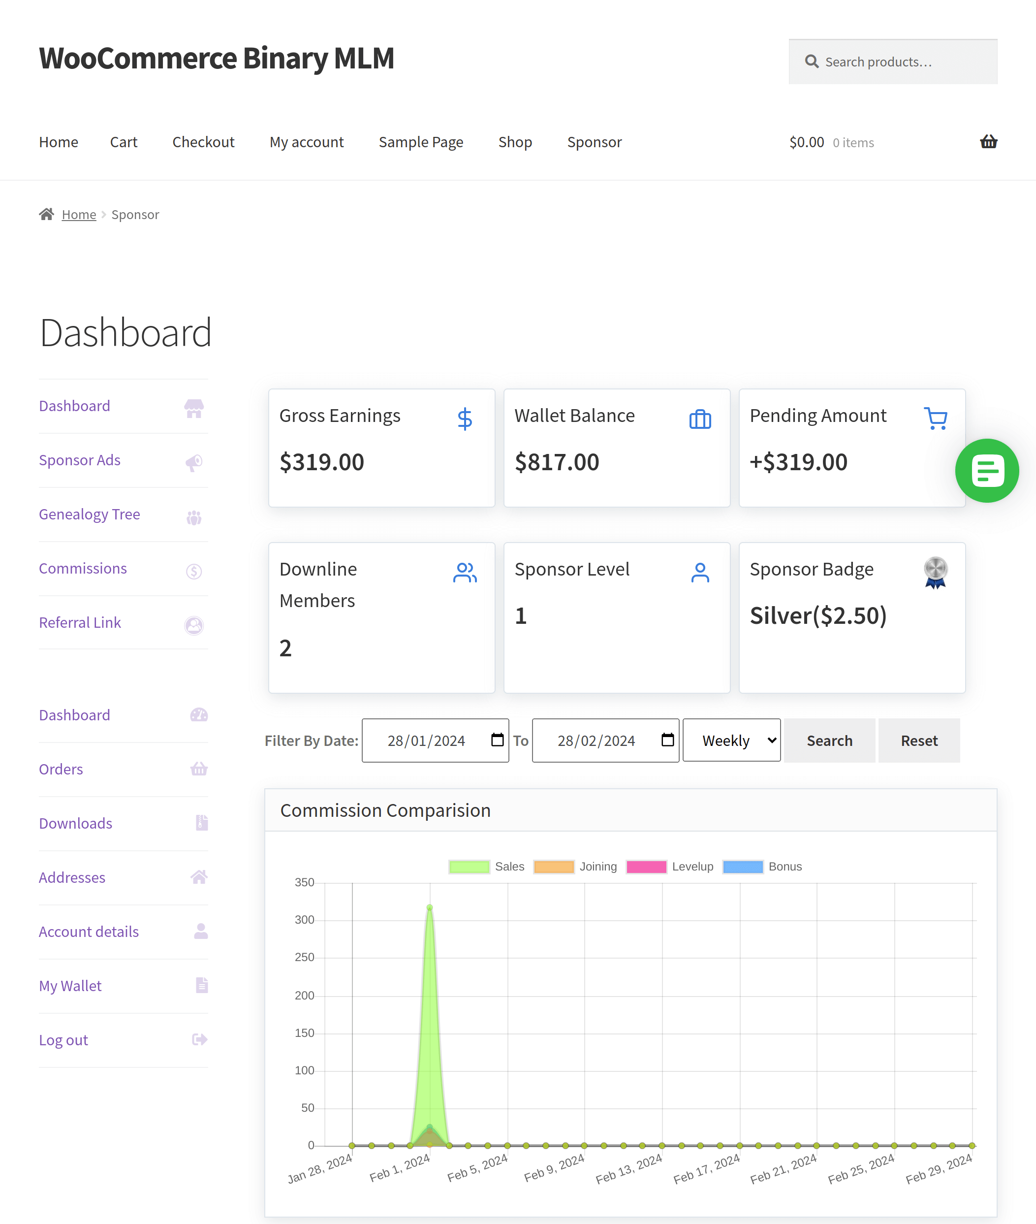The width and height of the screenshot is (1036, 1224).
Task: Click the file icon beside Downloads
Action: pos(202,823)
